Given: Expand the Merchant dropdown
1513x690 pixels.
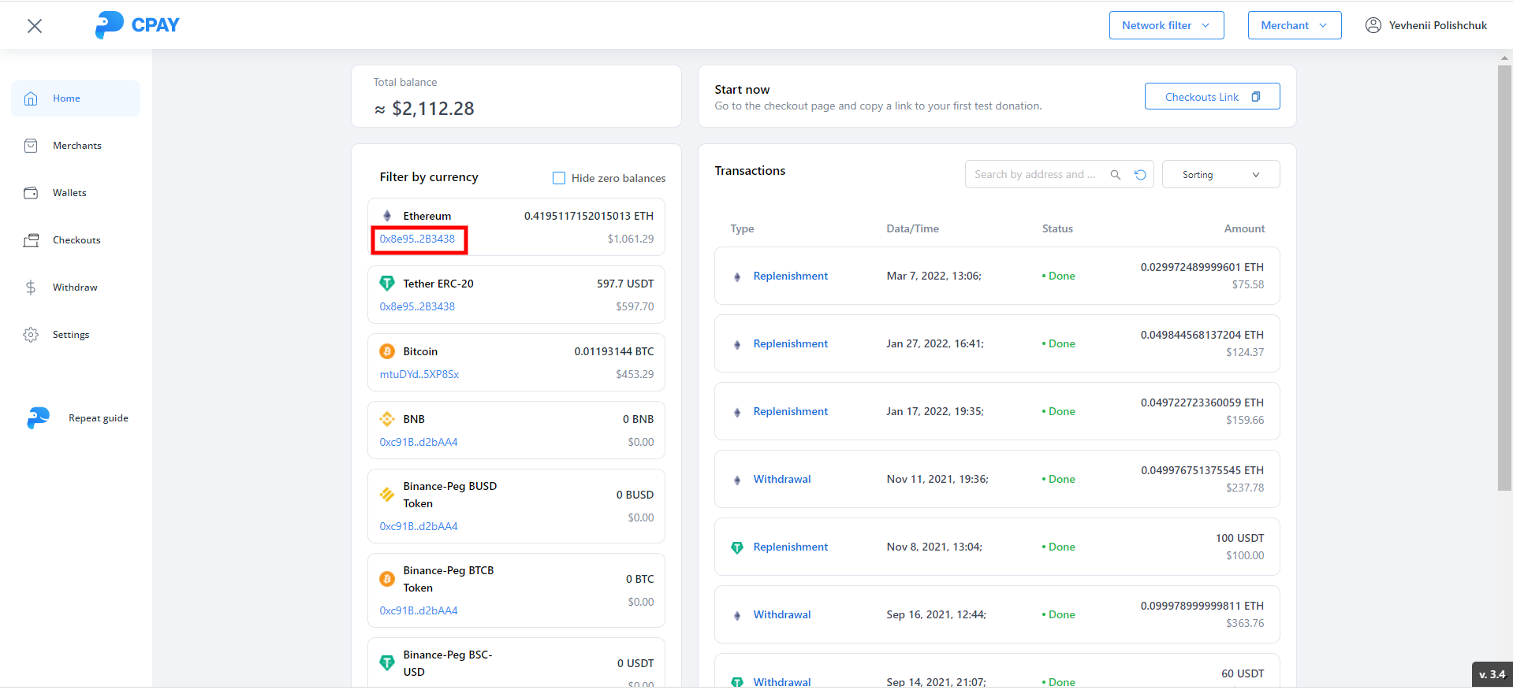Looking at the screenshot, I should (1294, 25).
